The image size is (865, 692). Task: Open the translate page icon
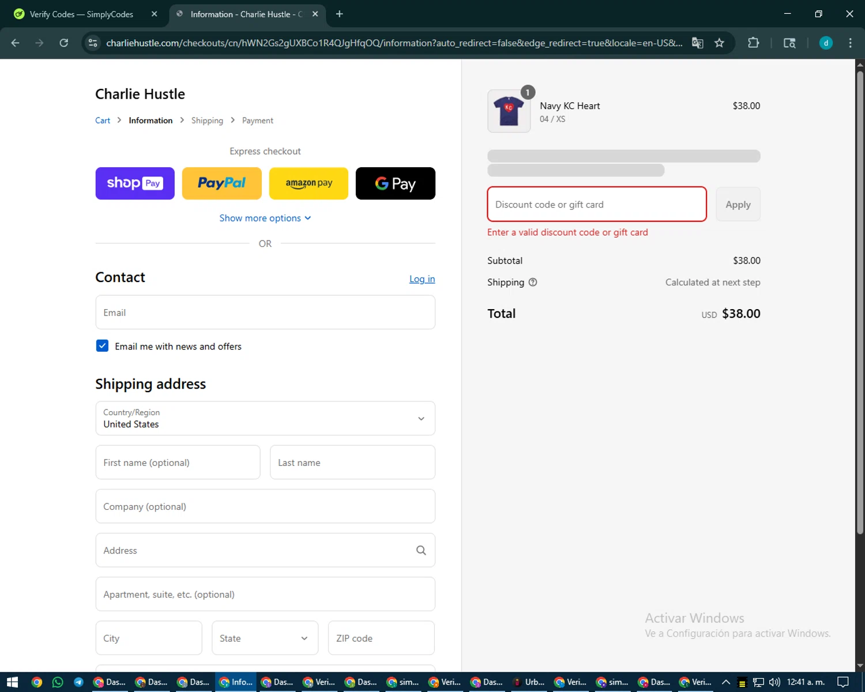698,43
